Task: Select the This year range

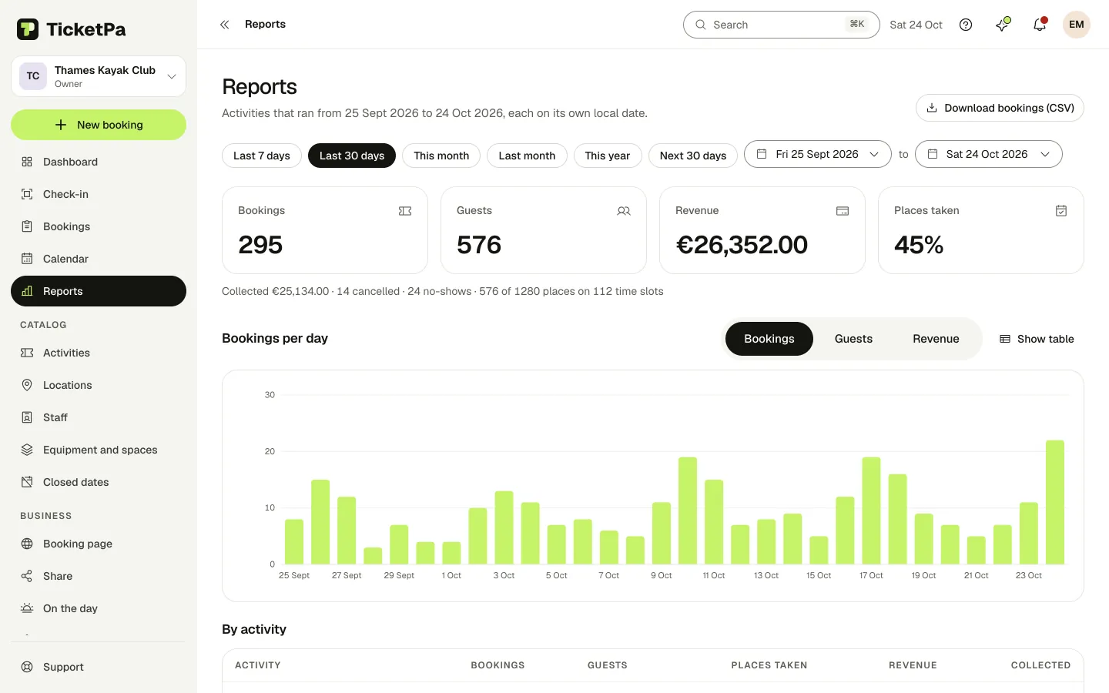Action: coord(608,156)
